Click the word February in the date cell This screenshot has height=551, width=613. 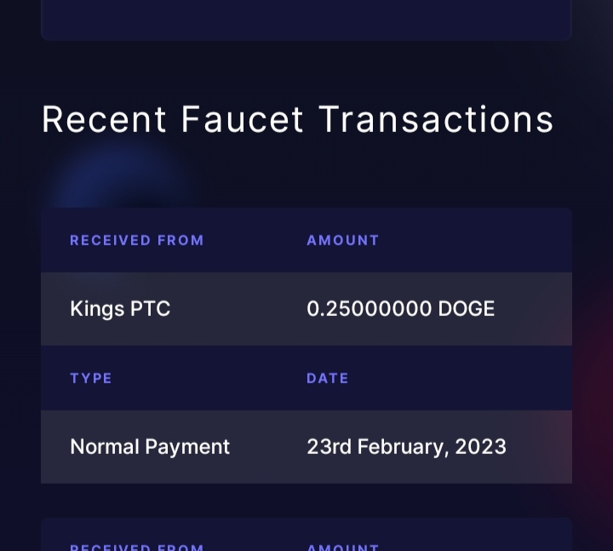click(x=403, y=446)
